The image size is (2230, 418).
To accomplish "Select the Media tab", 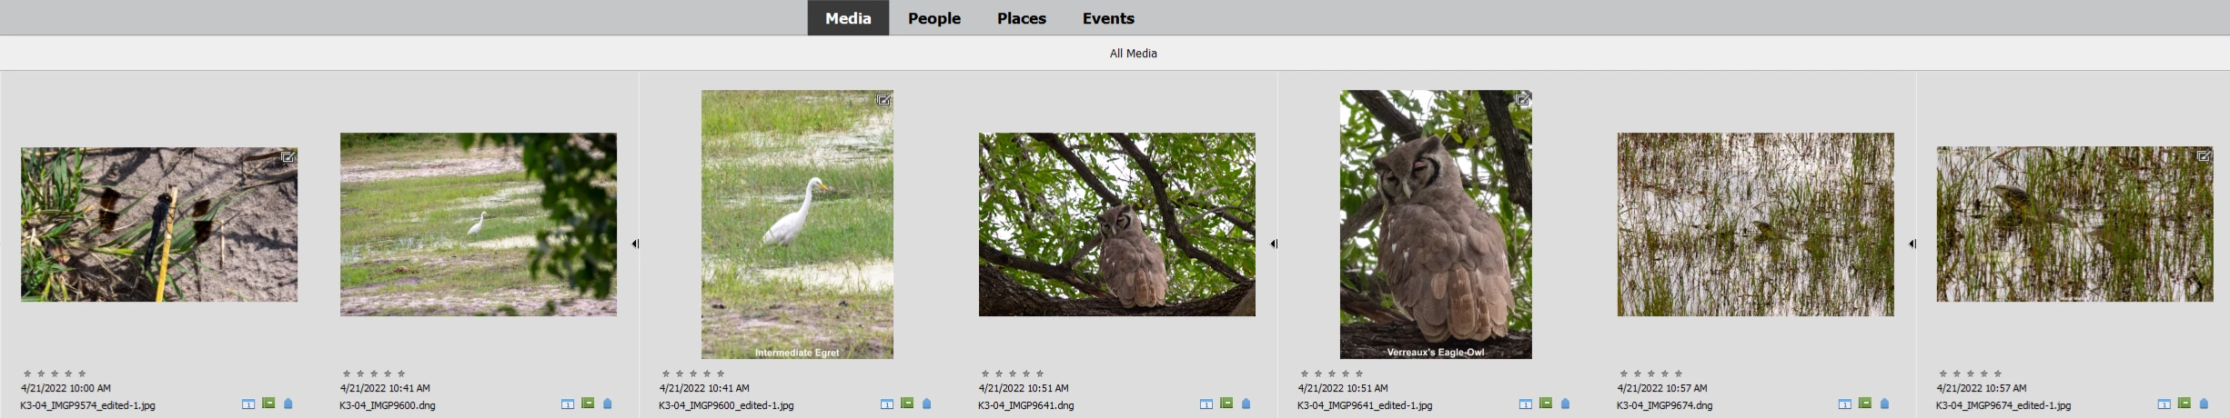I will click(x=848, y=18).
